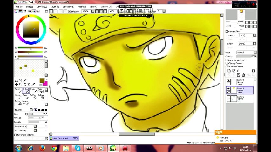Screen dimensions: 271x152
Task: Choose the eyedropper color picker tool
Action: coord(33,85)
